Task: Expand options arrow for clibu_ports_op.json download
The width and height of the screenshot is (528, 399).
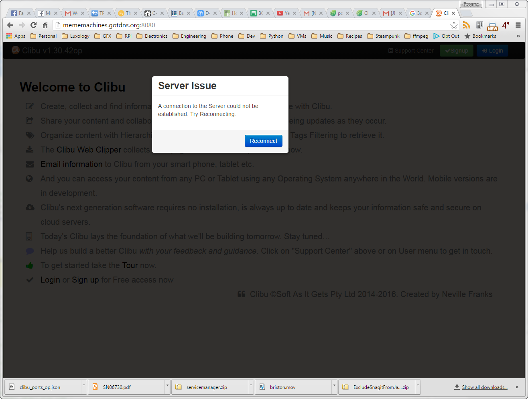Action: point(84,387)
